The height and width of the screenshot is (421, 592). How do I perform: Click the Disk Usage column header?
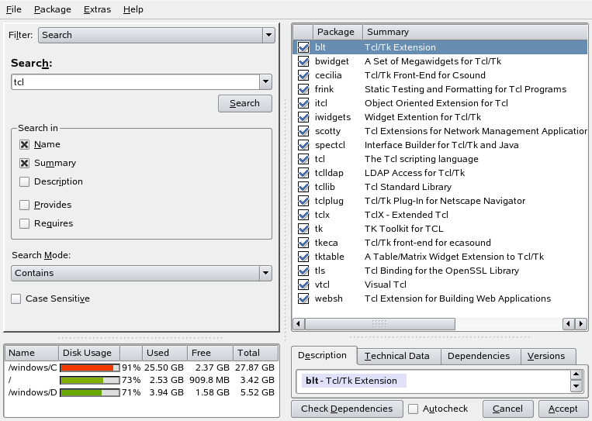[89, 353]
